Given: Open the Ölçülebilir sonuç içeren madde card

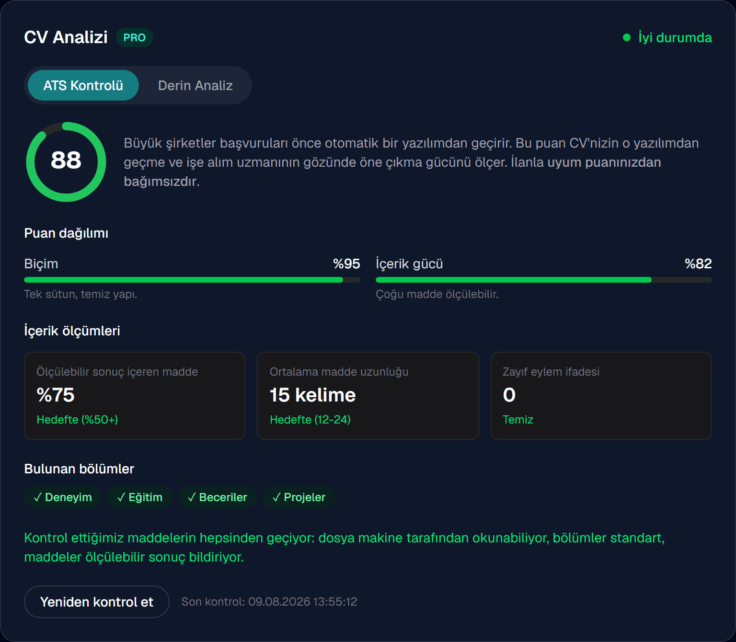Looking at the screenshot, I should click(135, 396).
